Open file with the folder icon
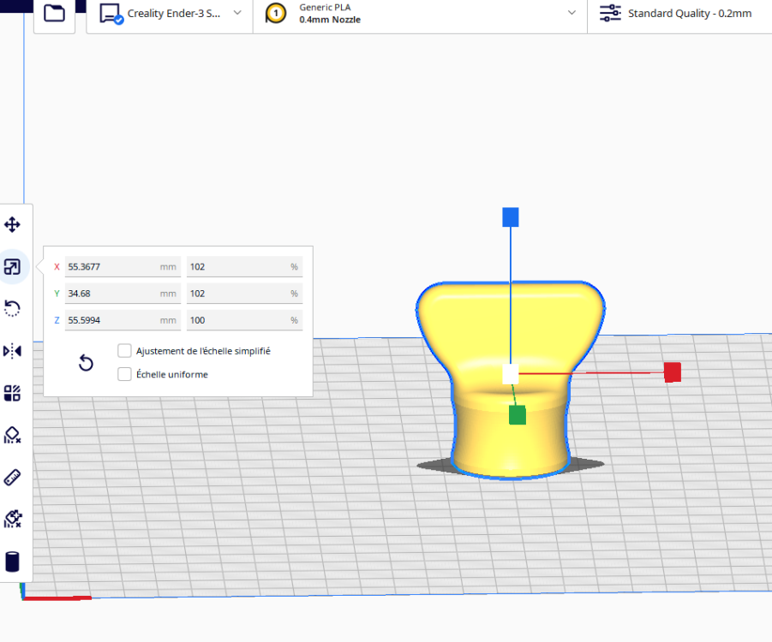772x642 pixels. tap(54, 14)
